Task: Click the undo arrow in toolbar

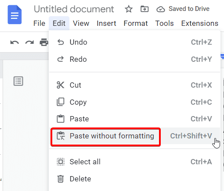Action: [14, 42]
